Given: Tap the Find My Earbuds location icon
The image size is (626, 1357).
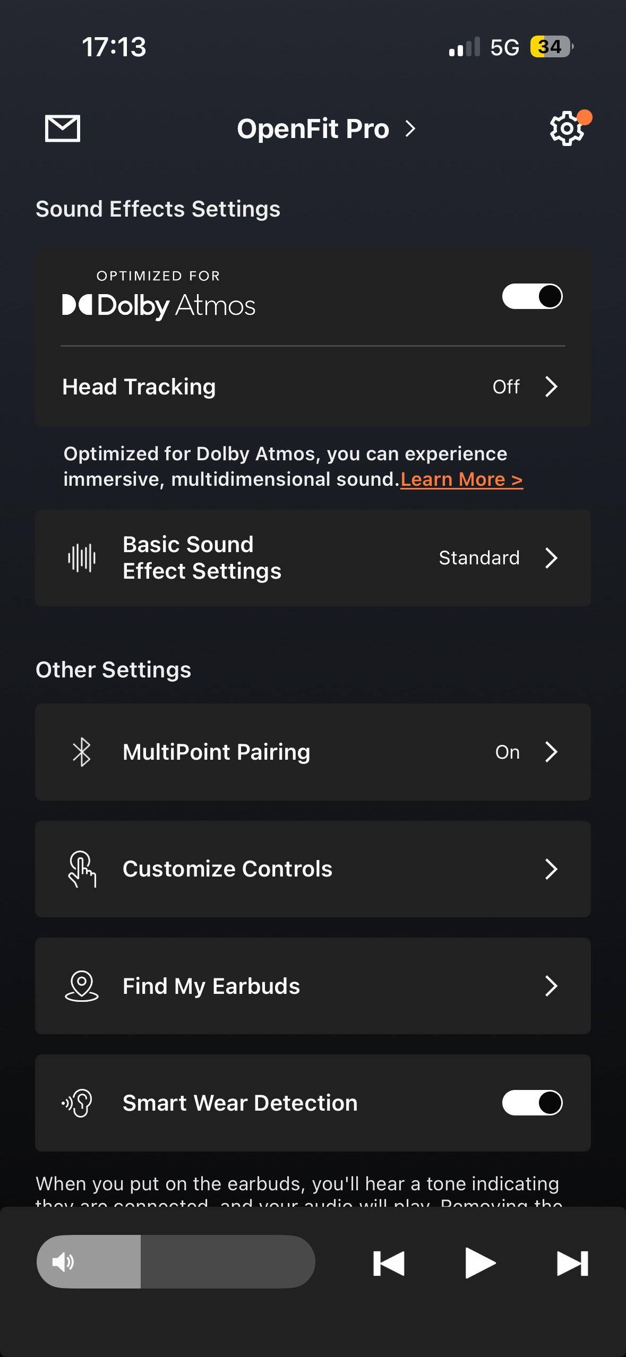Looking at the screenshot, I should [82, 986].
